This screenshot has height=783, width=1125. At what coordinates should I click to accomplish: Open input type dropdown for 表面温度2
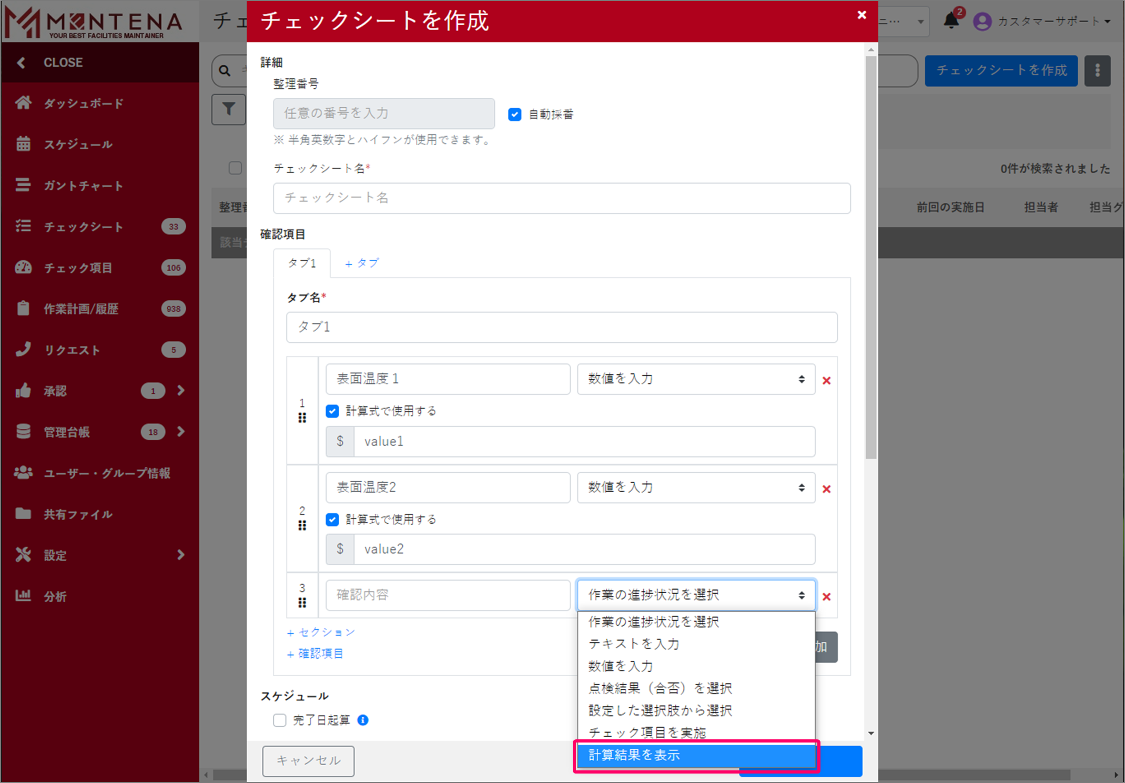[x=695, y=487]
